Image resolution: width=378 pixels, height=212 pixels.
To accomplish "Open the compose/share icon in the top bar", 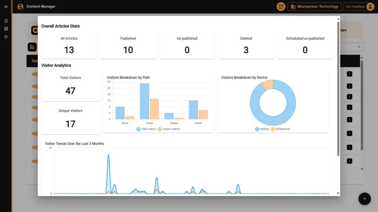I will [281, 6].
